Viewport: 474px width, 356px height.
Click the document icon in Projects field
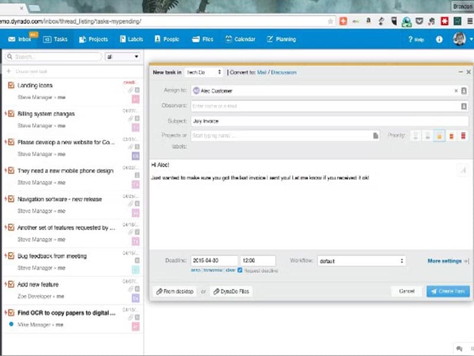pos(376,136)
